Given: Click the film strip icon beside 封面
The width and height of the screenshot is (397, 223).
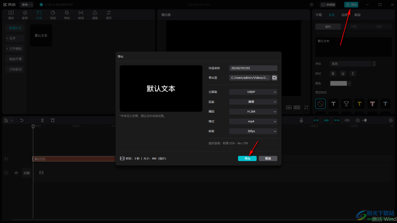Looking at the screenshot, I should [41, 172].
